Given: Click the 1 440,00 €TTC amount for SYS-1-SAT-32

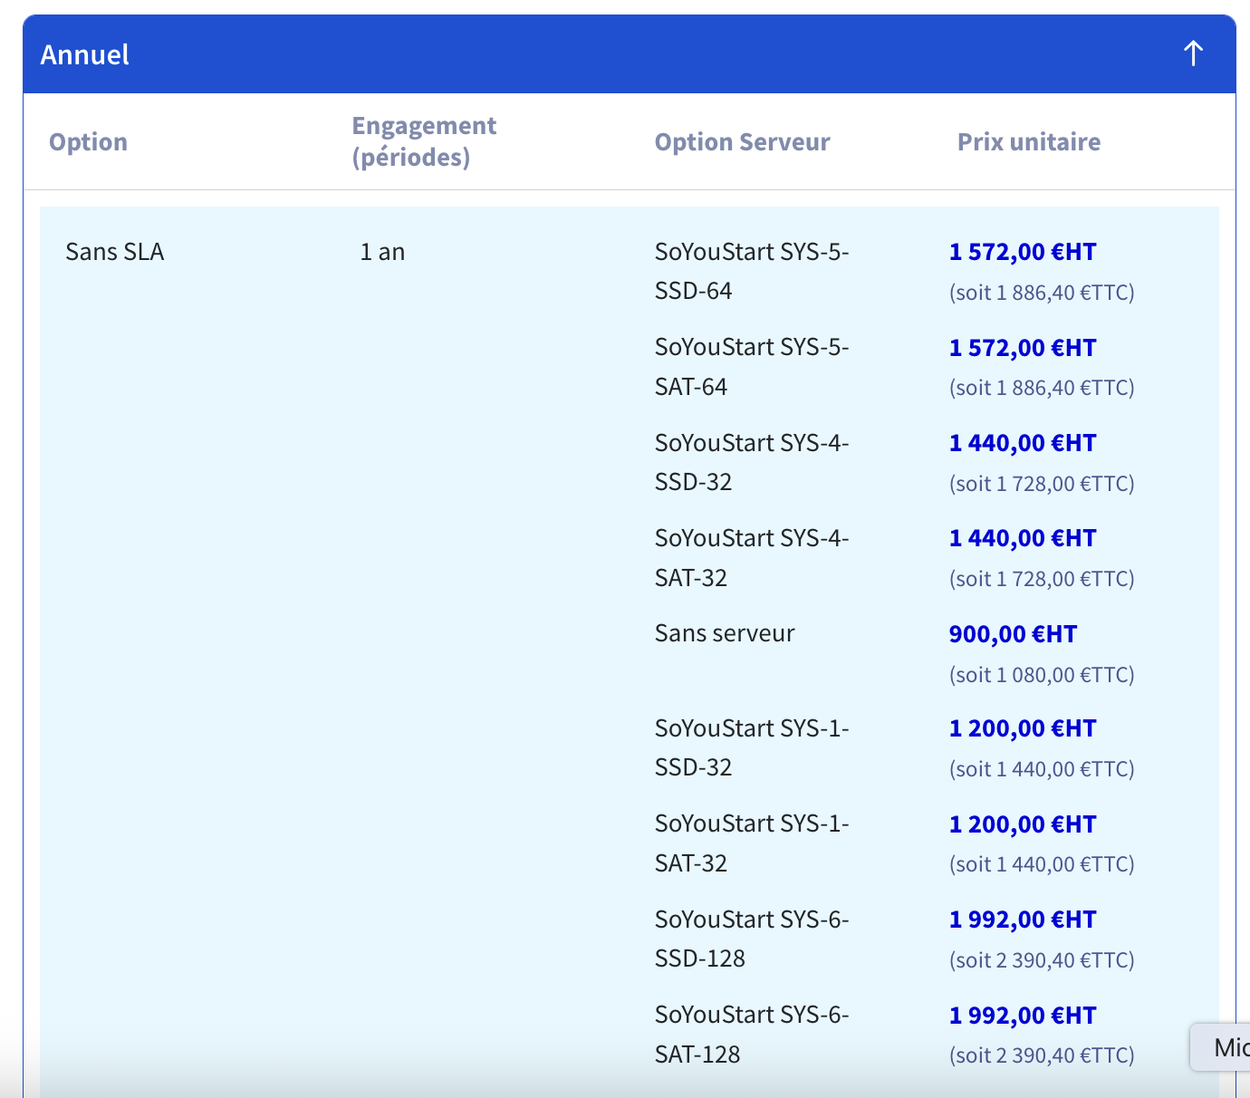Looking at the screenshot, I should pyautogui.click(x=1042, y=864).
